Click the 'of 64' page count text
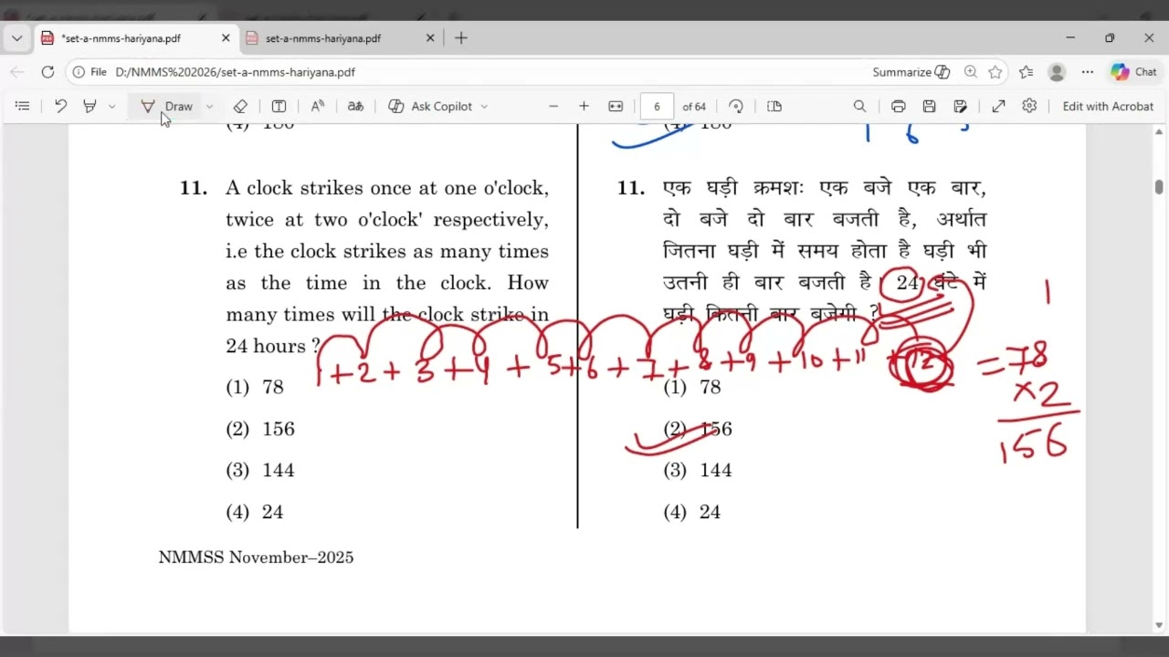This screenshot has height=657, width=1169. tap(694, 107)
